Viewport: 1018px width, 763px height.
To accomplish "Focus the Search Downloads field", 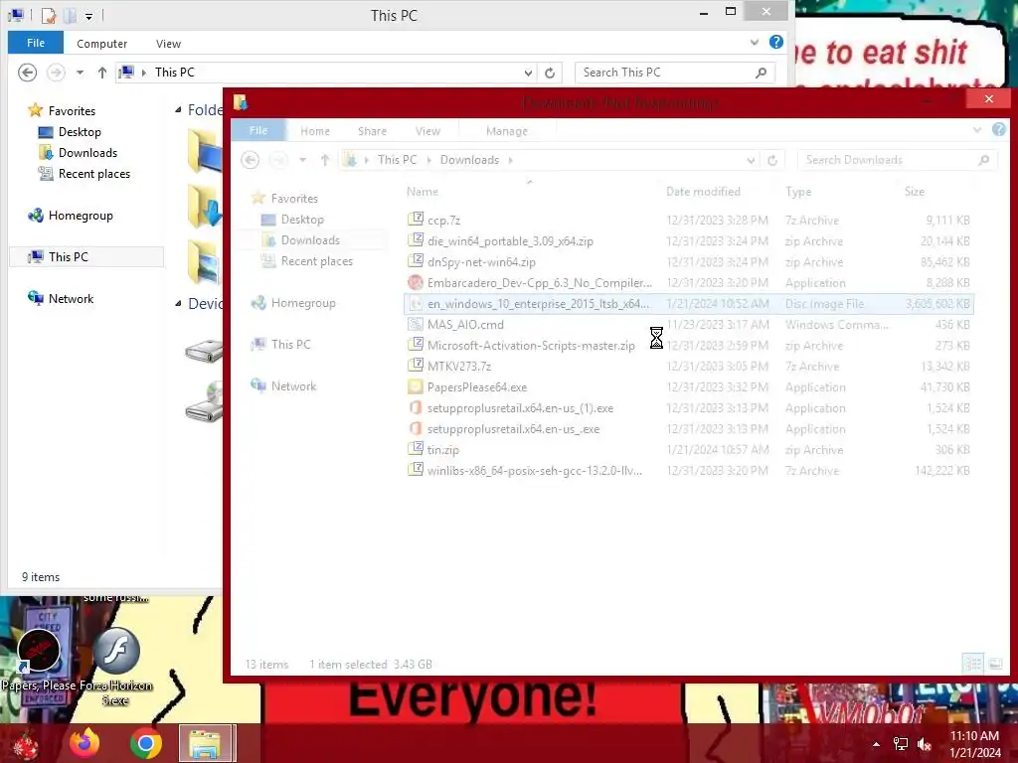I will coord(898,160).
